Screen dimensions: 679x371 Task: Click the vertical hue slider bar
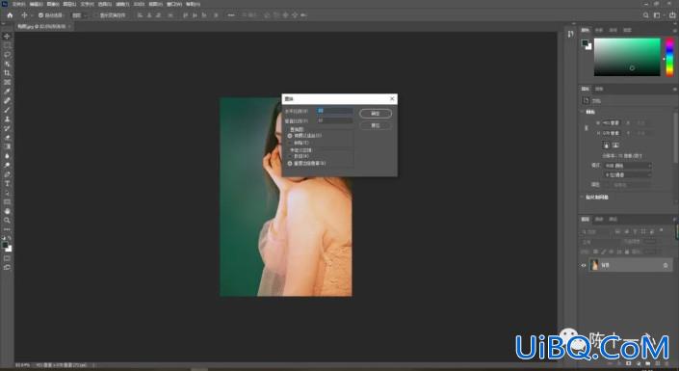point(669,57)
